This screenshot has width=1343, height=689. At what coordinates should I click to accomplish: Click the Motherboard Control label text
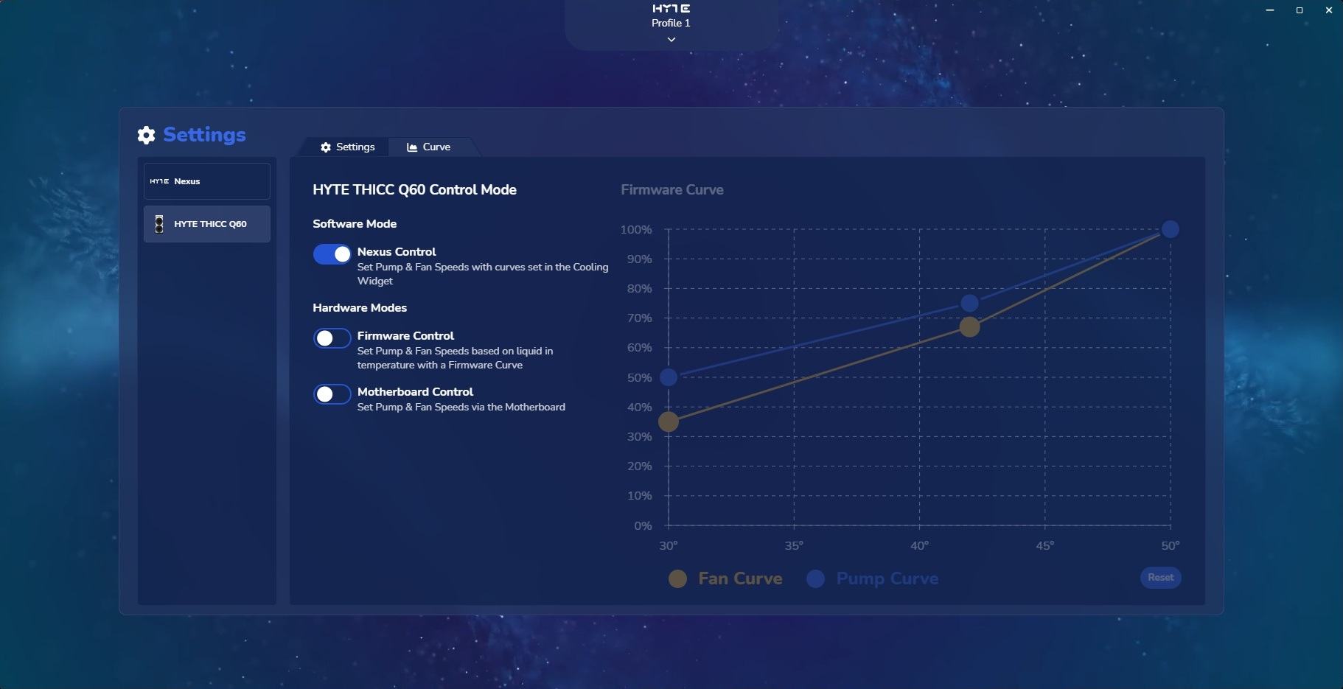click(x=415, y=392)
